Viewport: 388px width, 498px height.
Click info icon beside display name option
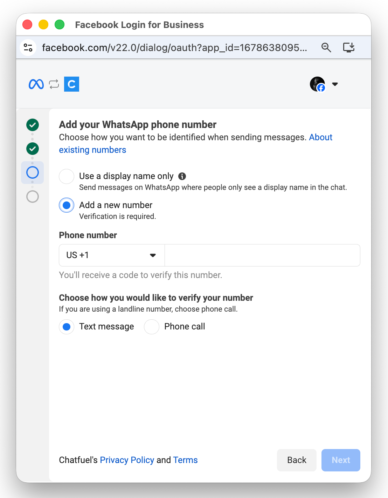pyautogui.click(x=182, y=176)
